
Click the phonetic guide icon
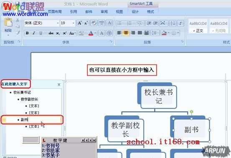click(x=102, y=23)
